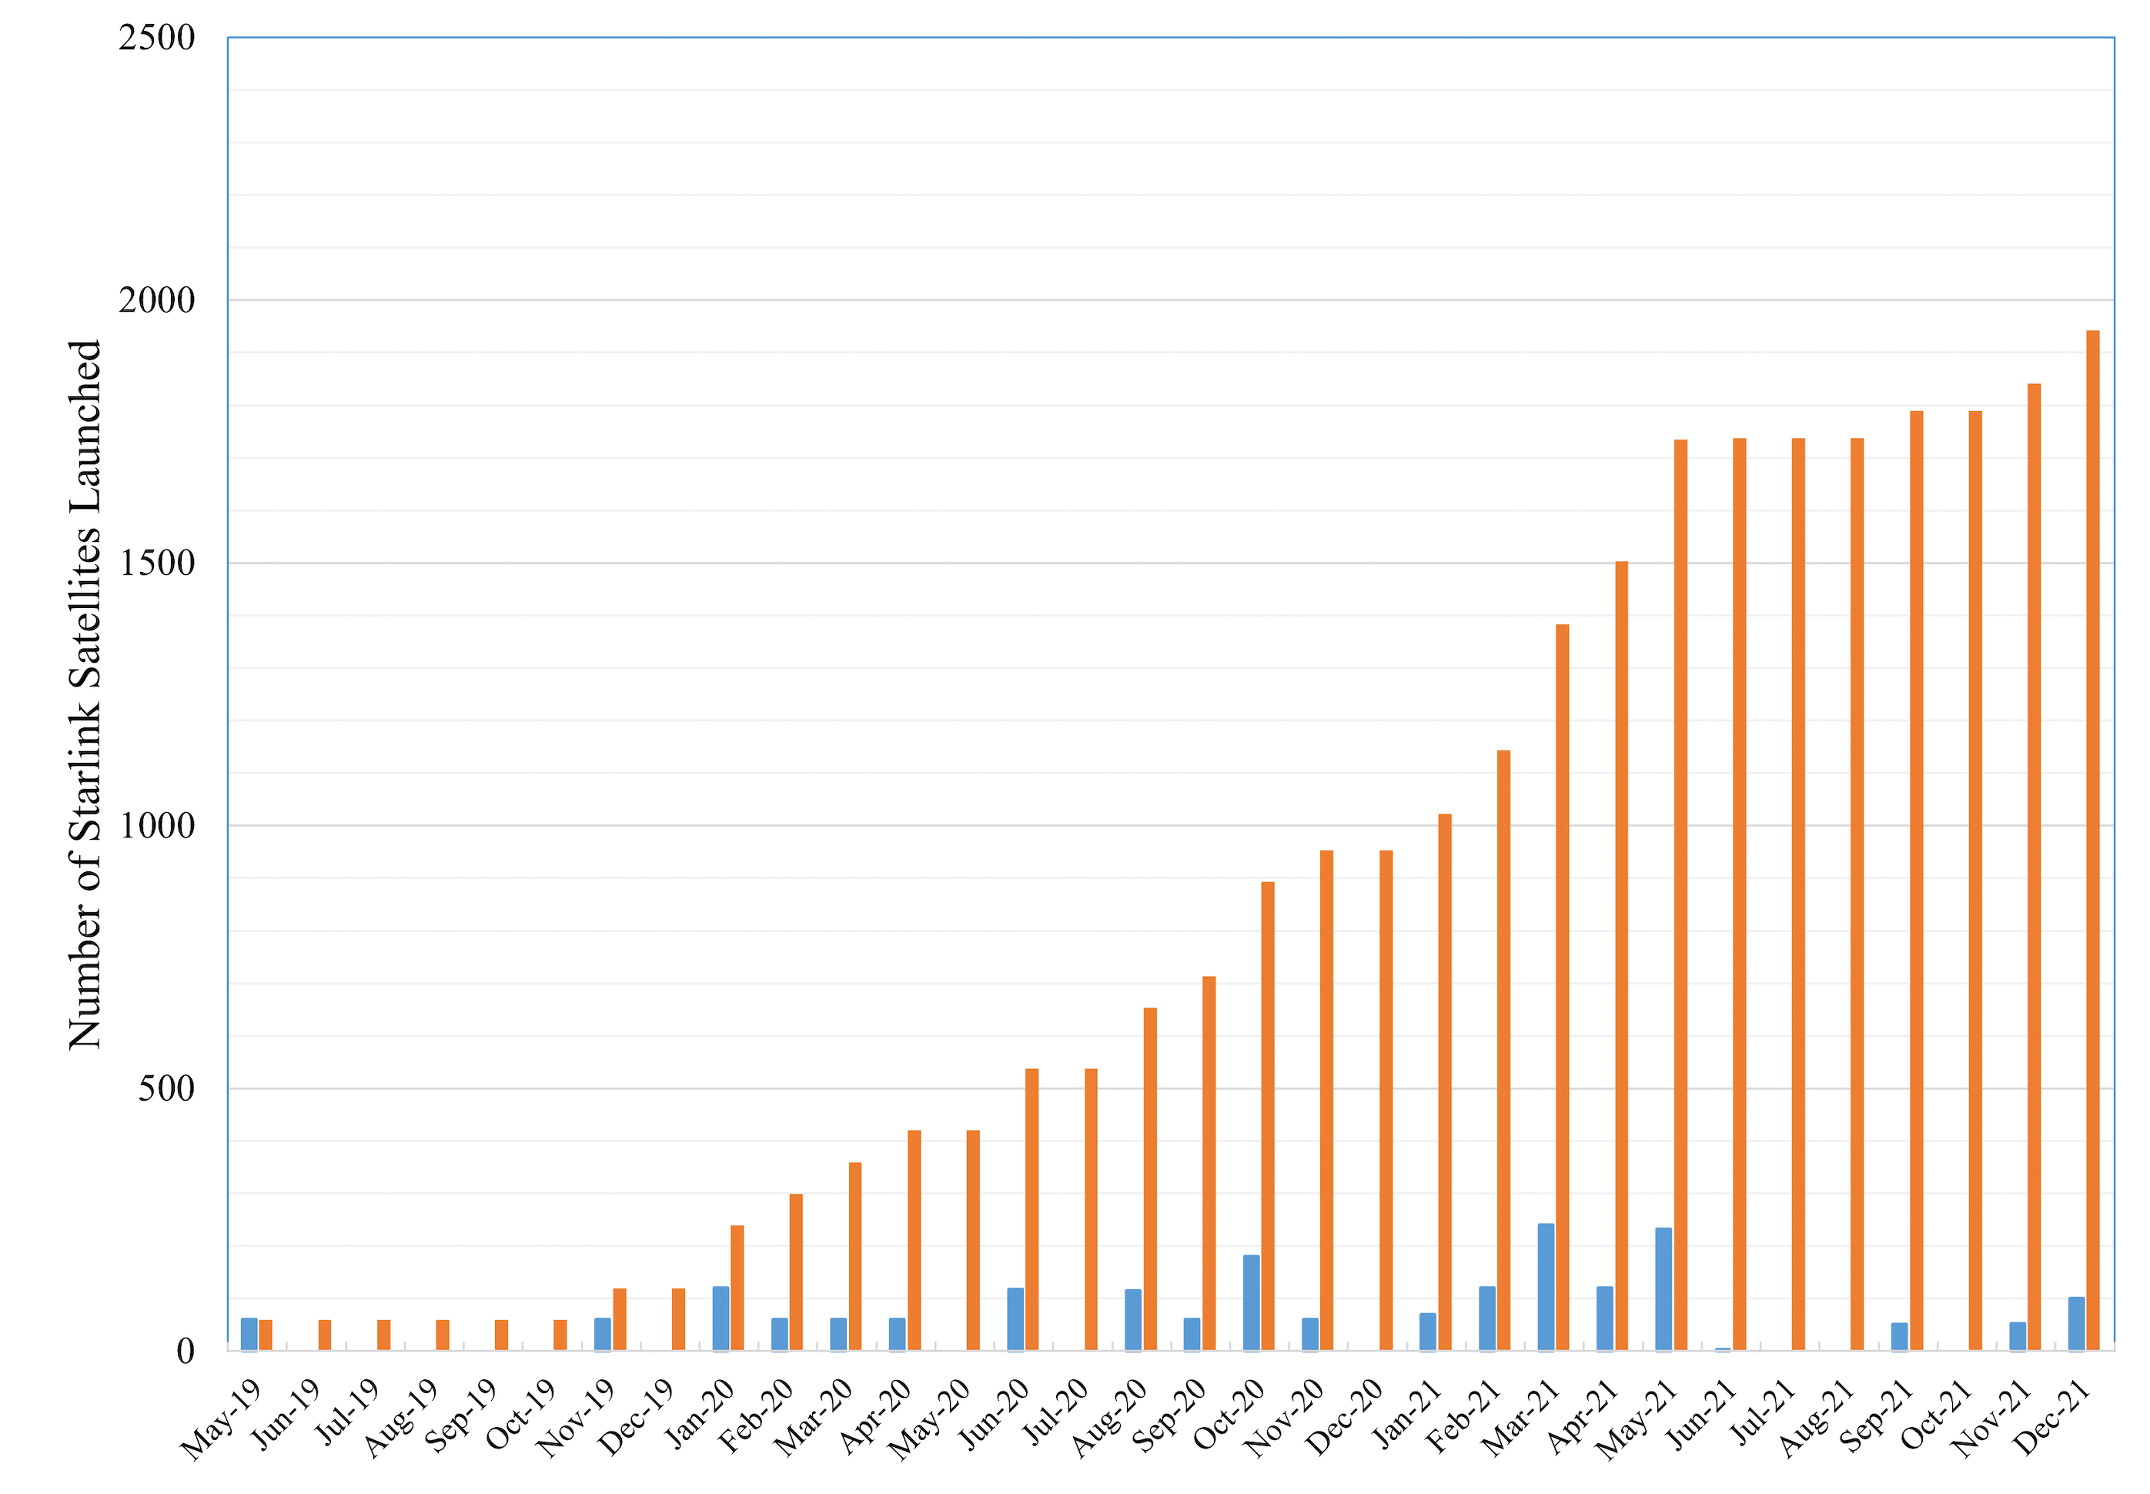Click the Jul-21 x-axis label
Image resolution: width=2150 pixels, height=1494 pixels.
click(x=1763, y=1412)
